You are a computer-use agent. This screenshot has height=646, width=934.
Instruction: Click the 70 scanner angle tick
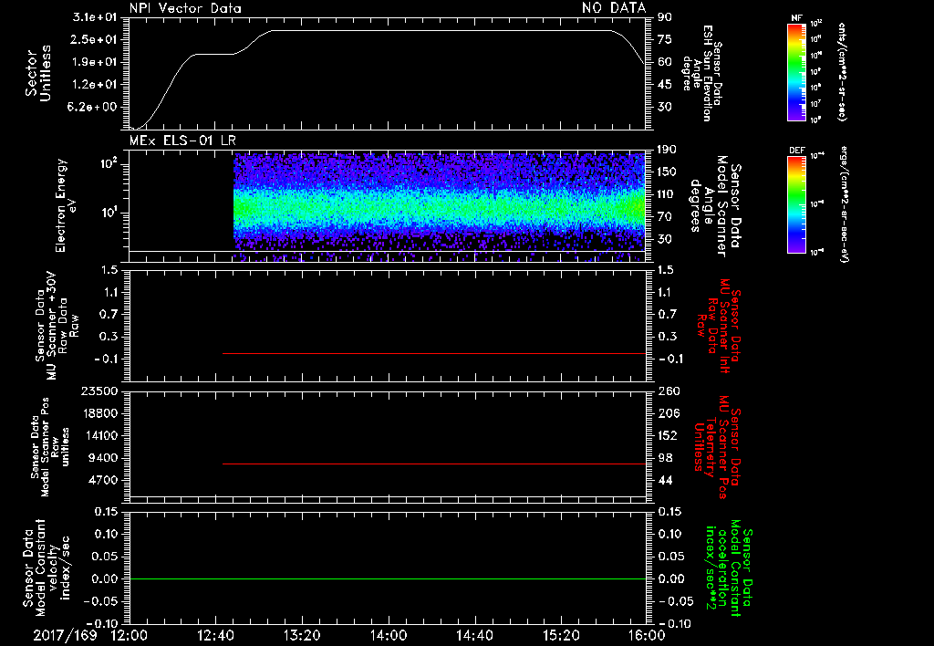click(x=665, y=217)
